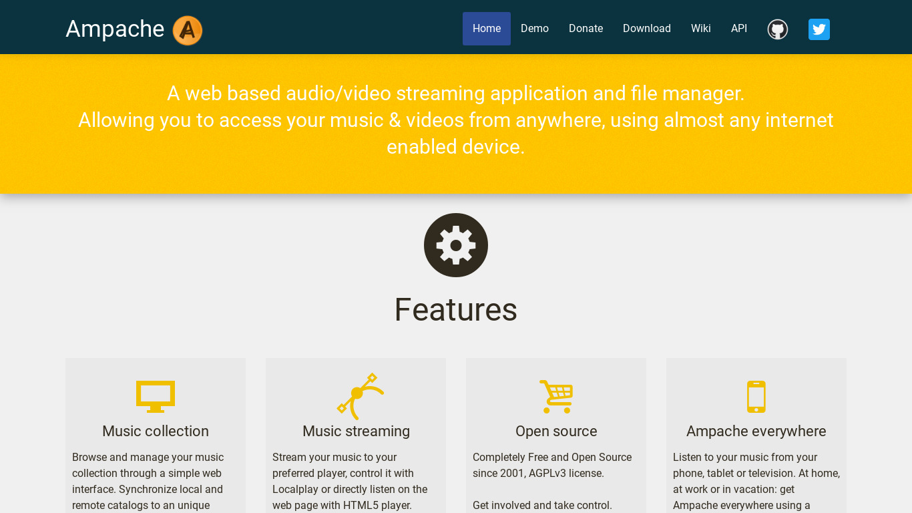Click text 'Get involved and take control.'
The height and width of the screenshot is (513, 912).
pyautogui.click(x=542, y=505)
